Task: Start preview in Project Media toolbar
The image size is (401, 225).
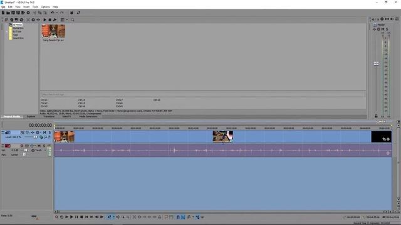Action: [44, 19]
